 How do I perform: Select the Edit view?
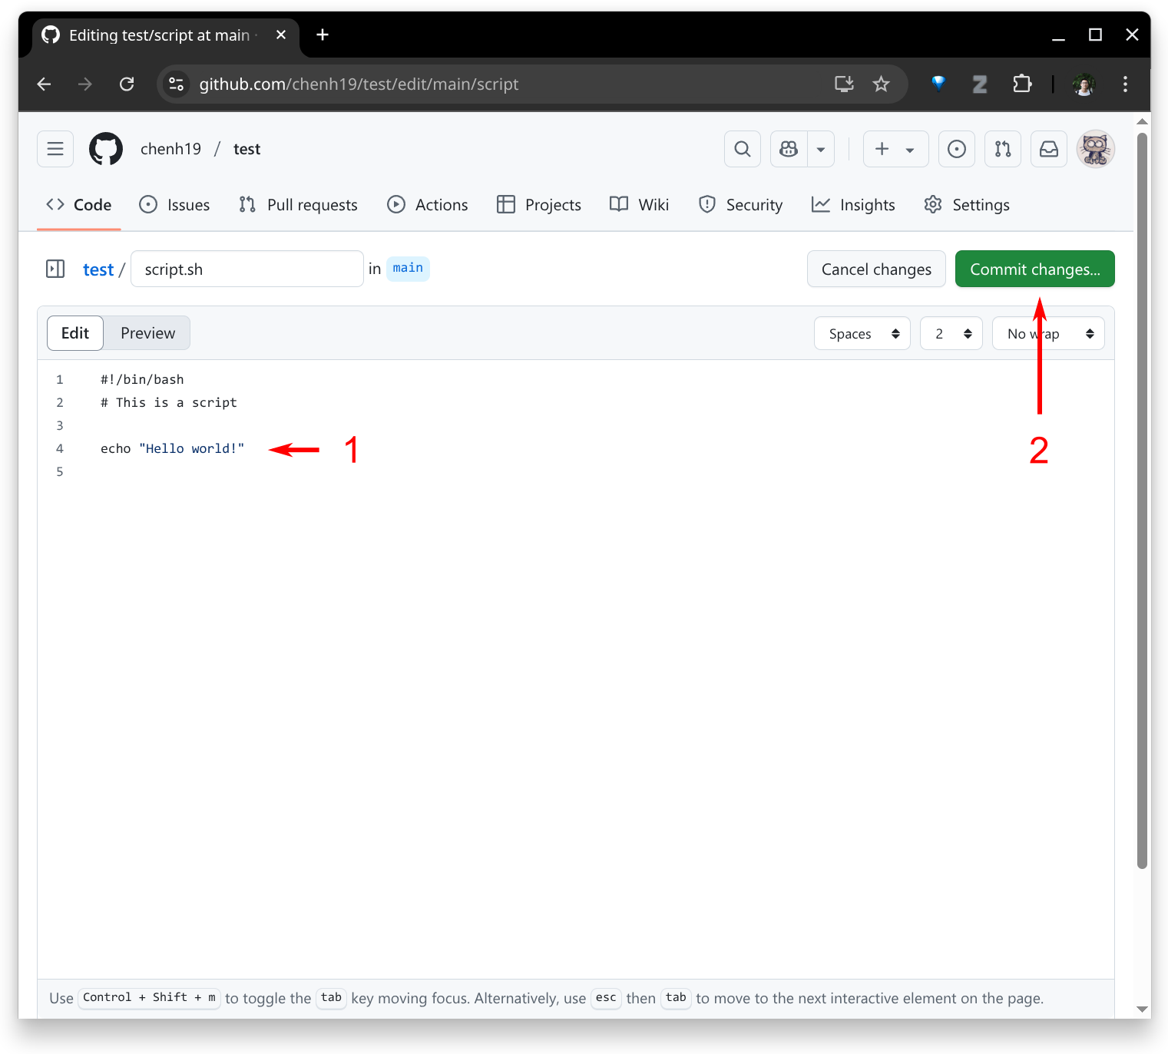tap(75, 333)
